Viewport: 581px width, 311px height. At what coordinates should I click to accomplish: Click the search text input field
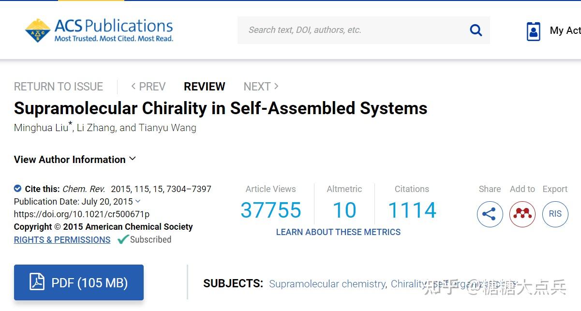tap(353, 30)
